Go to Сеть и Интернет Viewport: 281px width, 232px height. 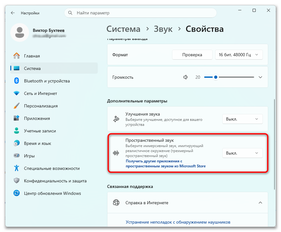point(54,93)
